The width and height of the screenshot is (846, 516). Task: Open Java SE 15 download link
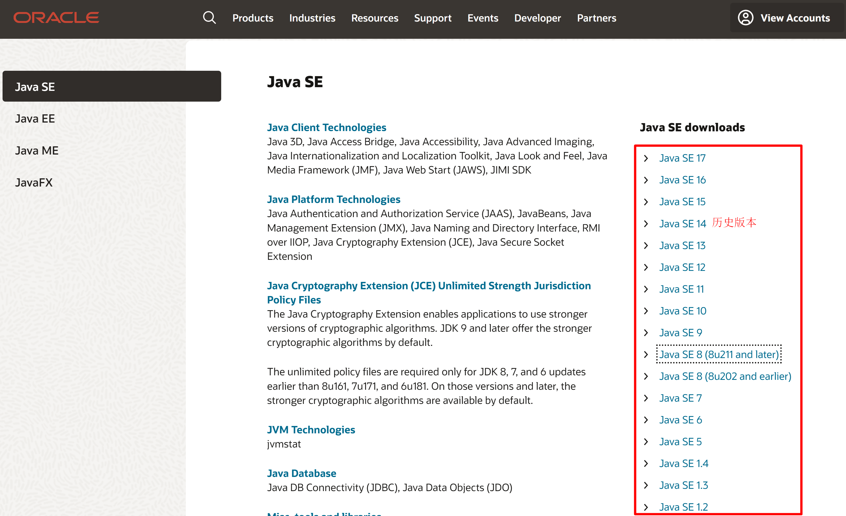point(682,202)
